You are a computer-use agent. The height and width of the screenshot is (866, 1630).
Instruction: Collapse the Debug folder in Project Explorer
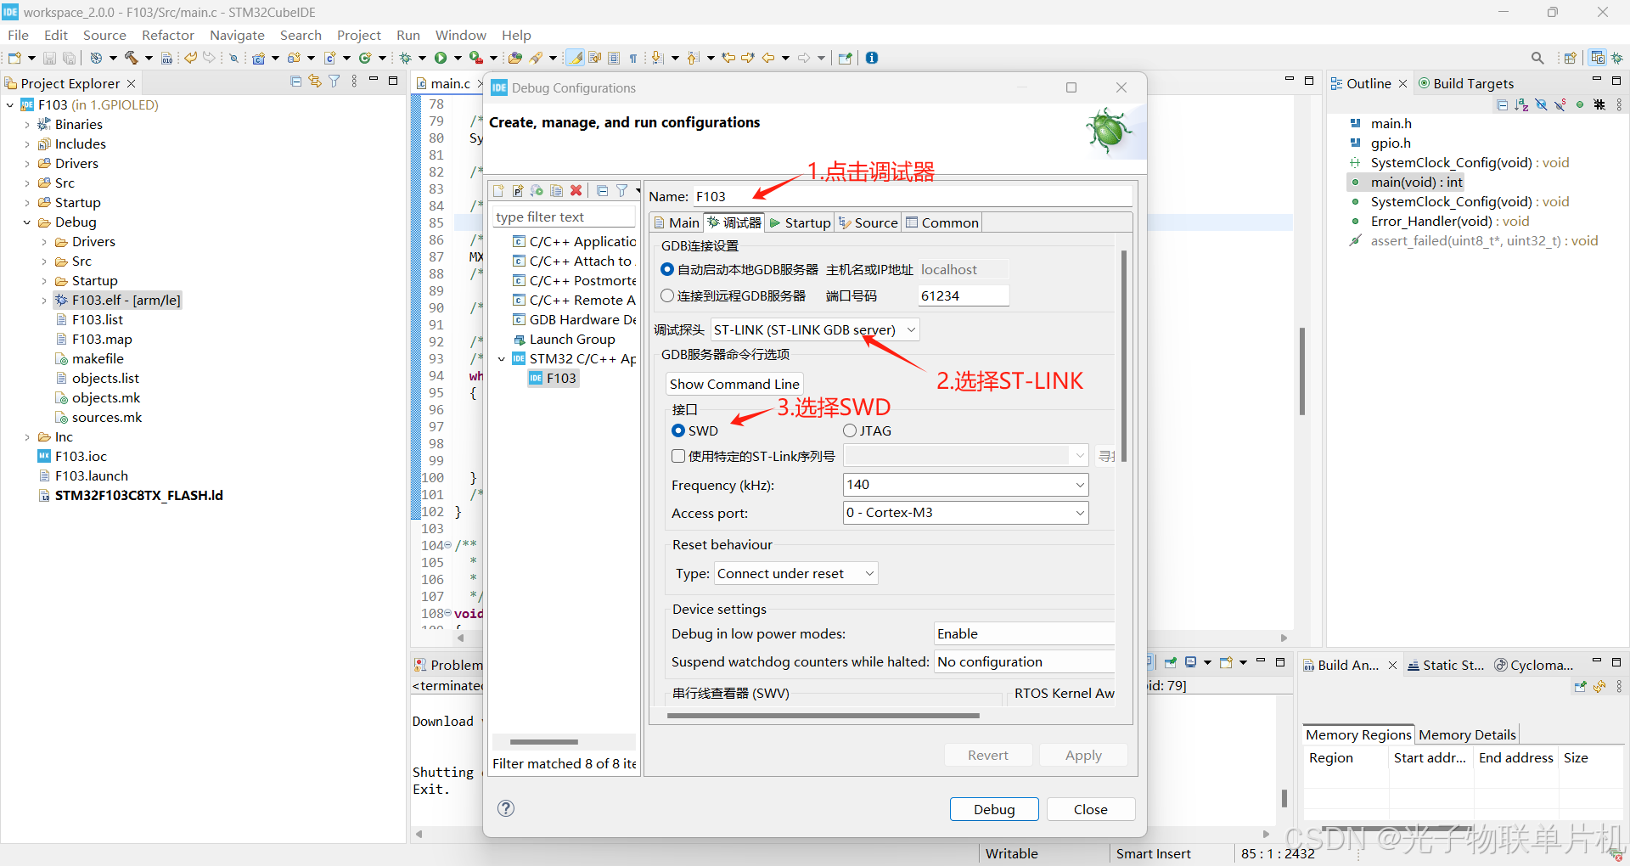(27, 222)
